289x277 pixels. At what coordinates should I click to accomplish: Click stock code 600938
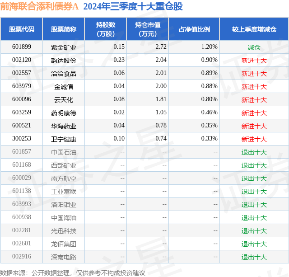click(22, 217)
